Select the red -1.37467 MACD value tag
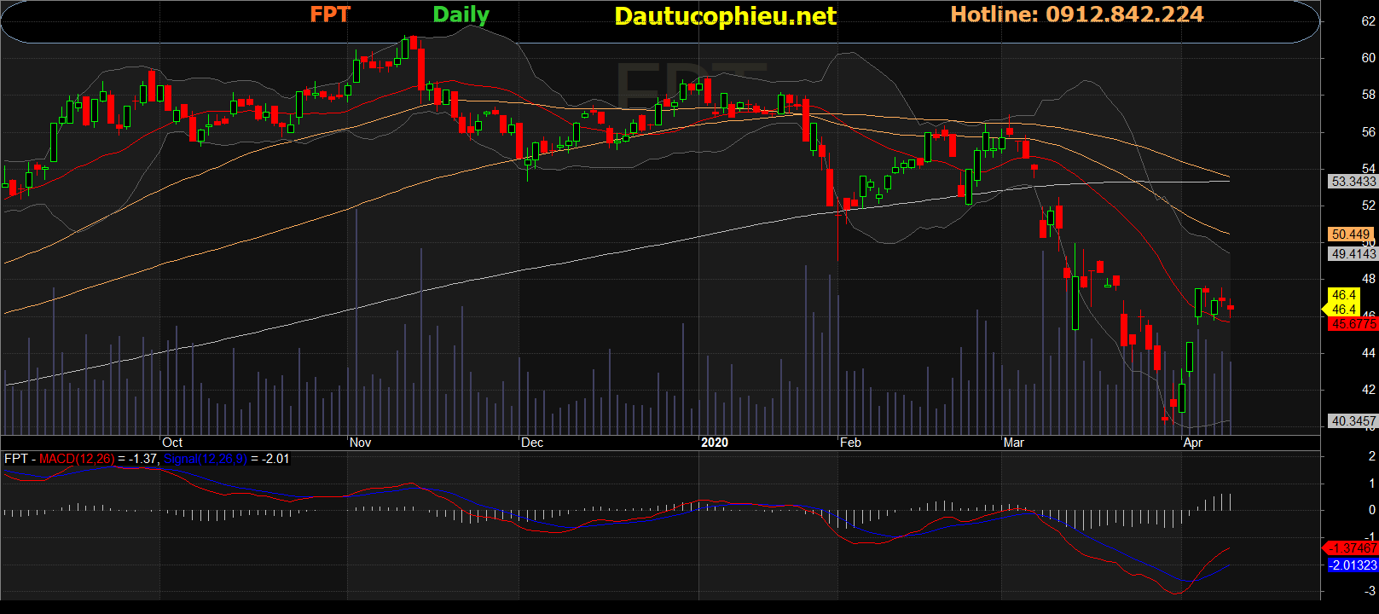Screen dimensions: 1379x614 coord(1353,548)
